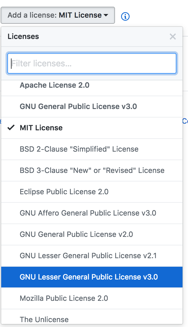
Task: Select The Unlicense option
Action: point(44,319)
